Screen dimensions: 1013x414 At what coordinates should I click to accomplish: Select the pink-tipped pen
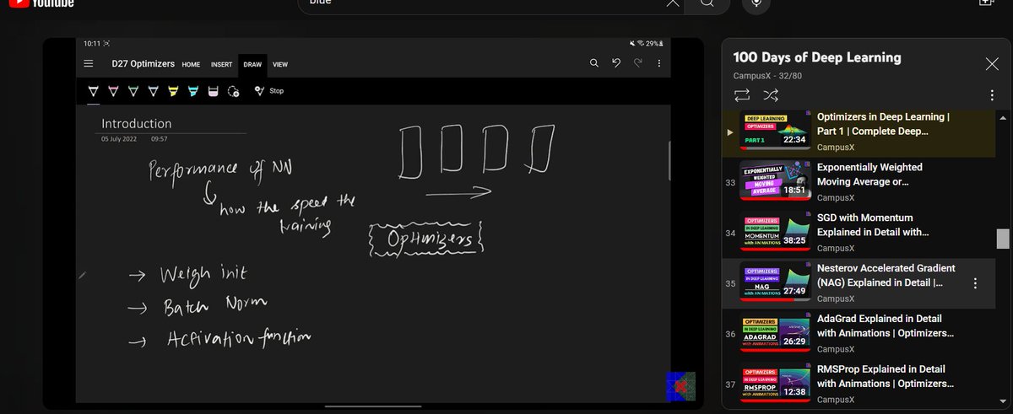(x=113, y=90)
